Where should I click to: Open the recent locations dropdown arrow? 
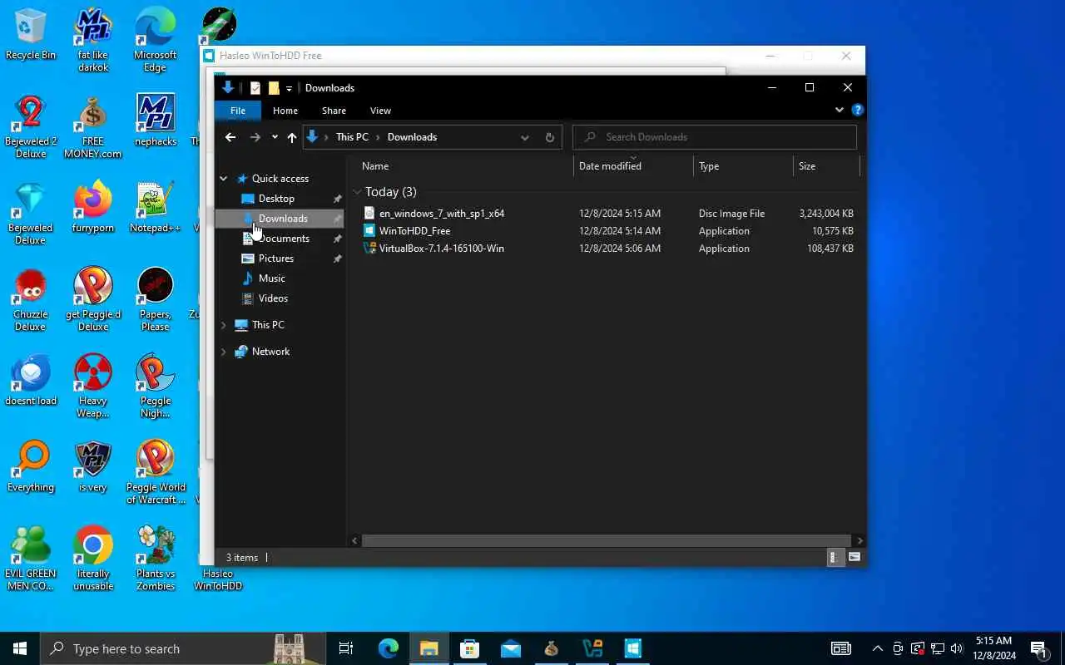(275, 137)
